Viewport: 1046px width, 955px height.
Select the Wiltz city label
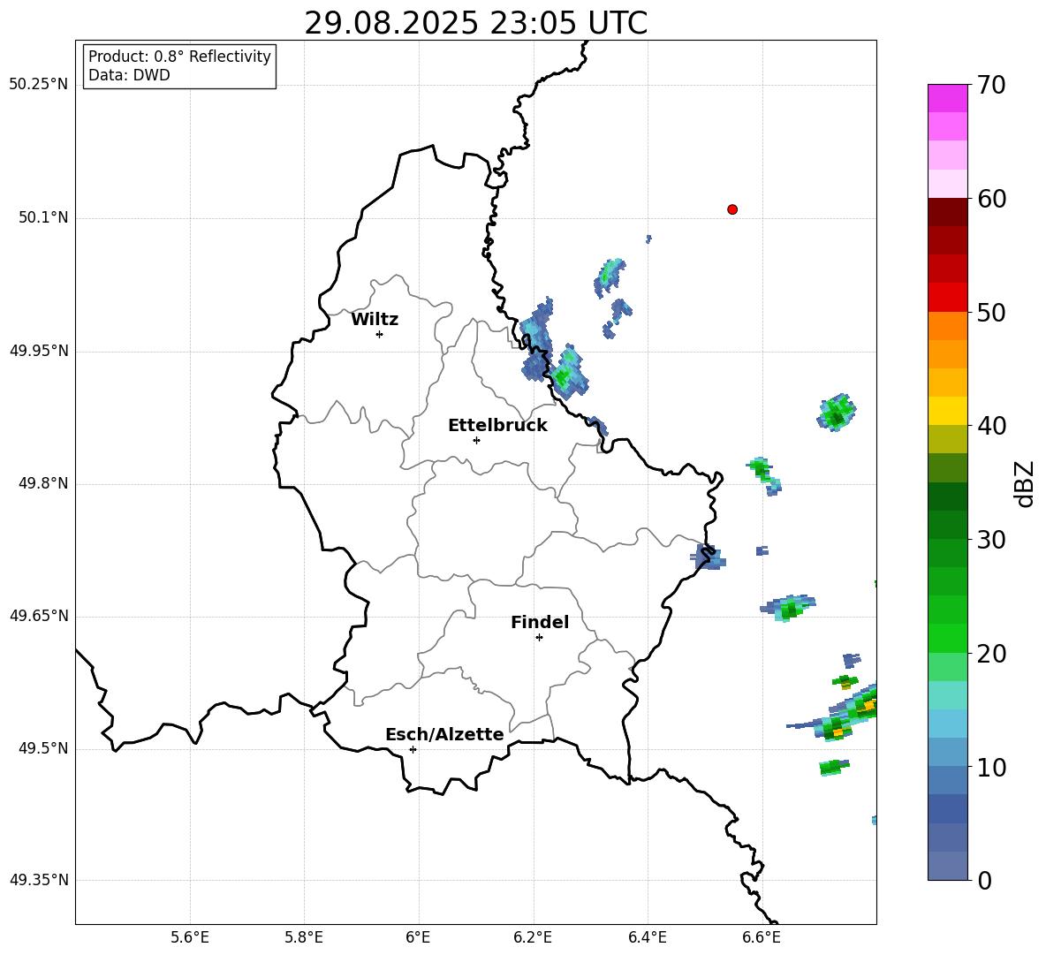pyautogui.click(x=375, y=320)
